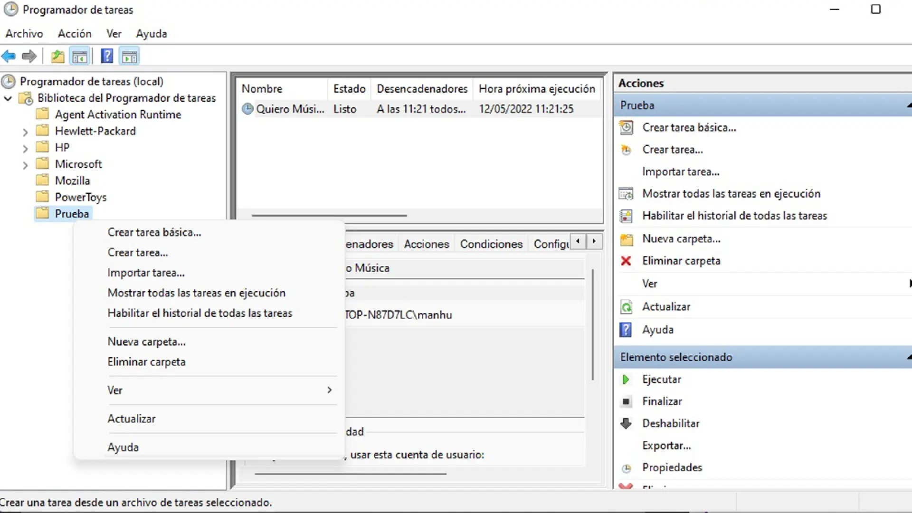Switch to the Condiciones tab

[x=491, y=244]
